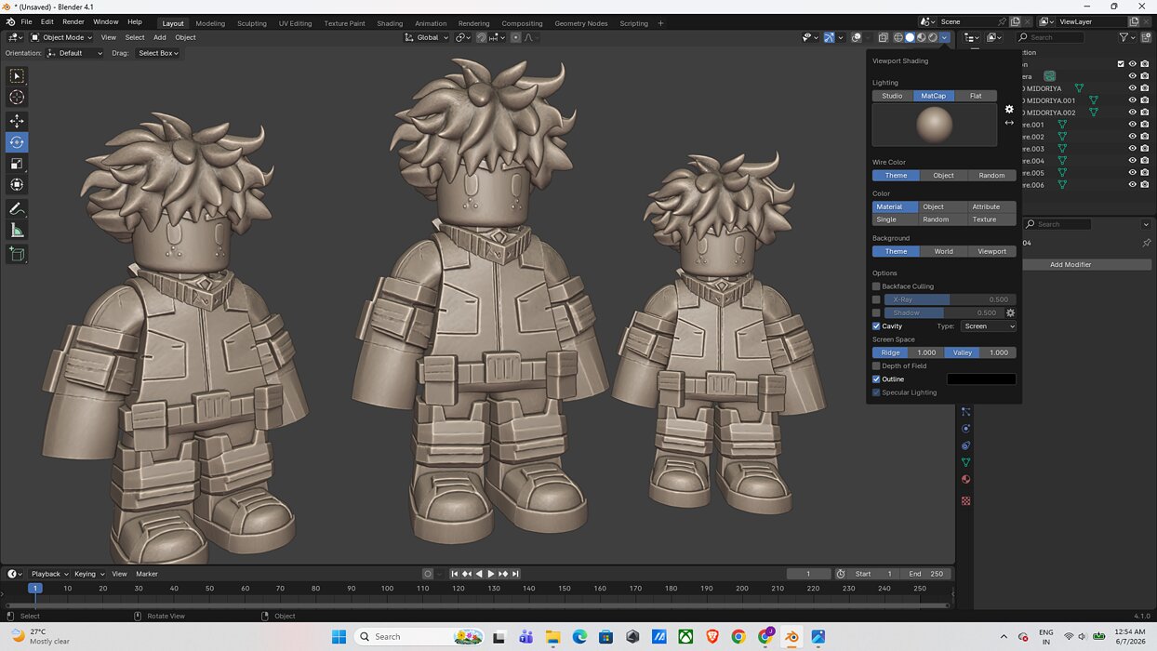1157x651 pixels.
Task: Set Lighting to Flat
Action: (976, 96)
